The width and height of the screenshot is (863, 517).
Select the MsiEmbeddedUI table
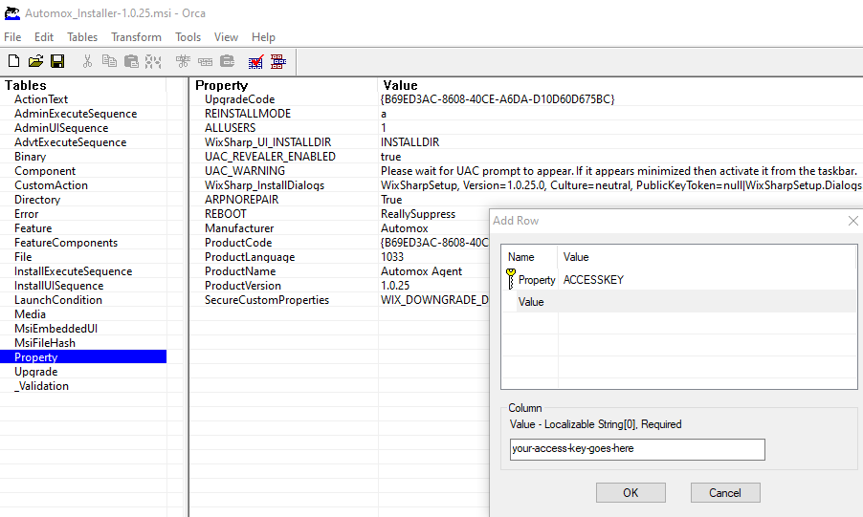pyautogui.click(x=56, y=328)
